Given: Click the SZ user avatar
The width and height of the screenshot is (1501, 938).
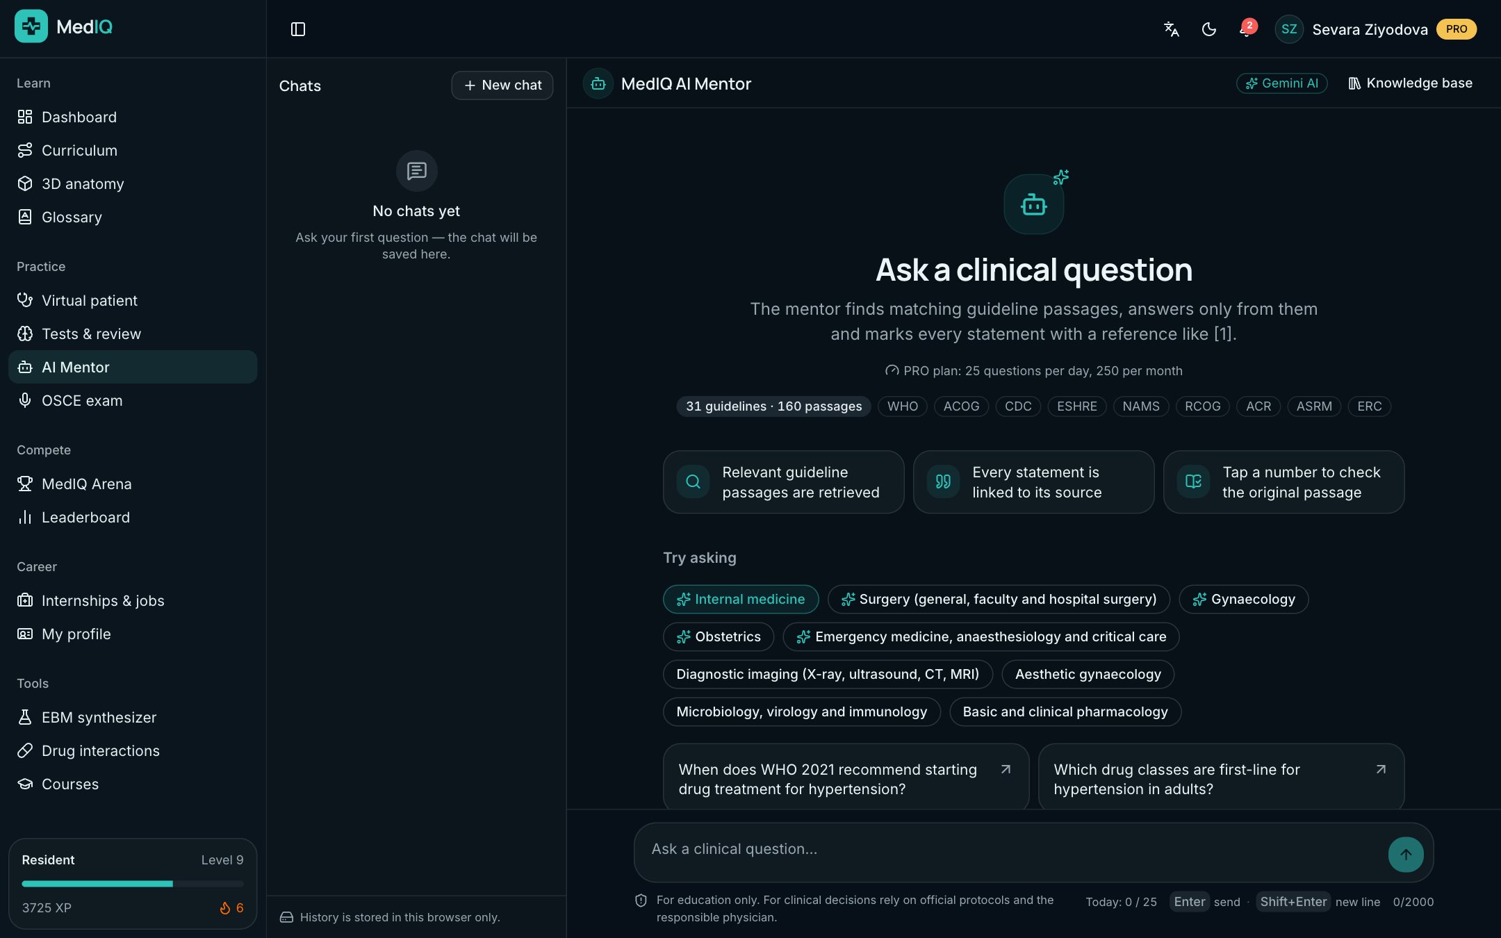Looking at the screenshot, I should pyautogui.click(x=1289, y=29).
